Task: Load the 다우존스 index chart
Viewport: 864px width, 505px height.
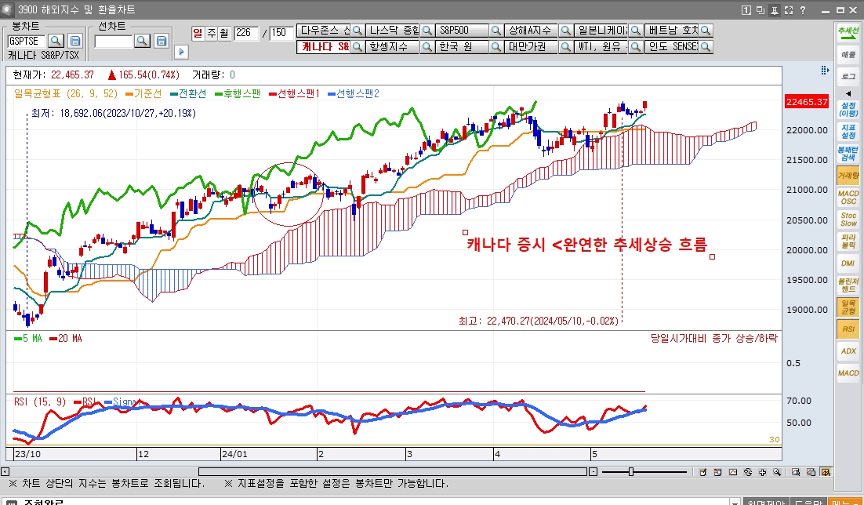Action: click(x=324, y=31)
